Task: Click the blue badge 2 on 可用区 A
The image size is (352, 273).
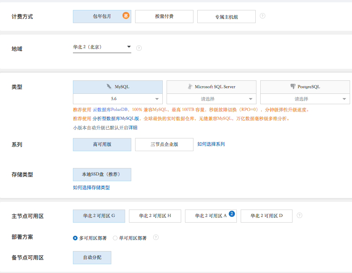Action: [x=231, y=213]
